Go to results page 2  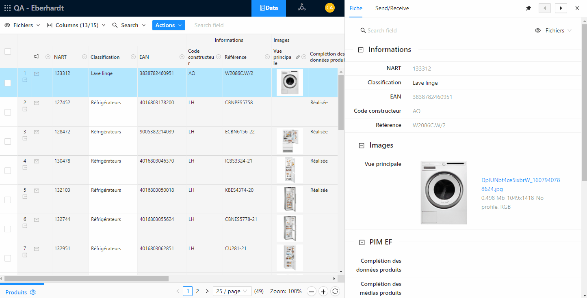pos(197,291)
